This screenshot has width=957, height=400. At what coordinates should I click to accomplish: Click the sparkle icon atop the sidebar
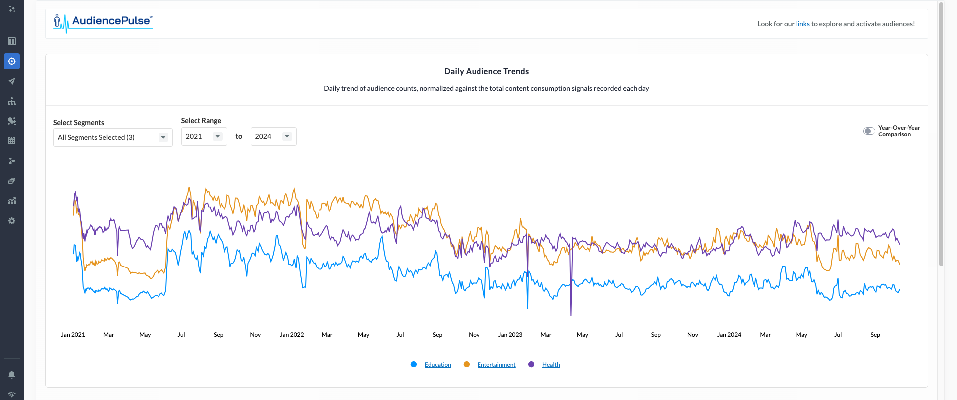click(12, 9)
